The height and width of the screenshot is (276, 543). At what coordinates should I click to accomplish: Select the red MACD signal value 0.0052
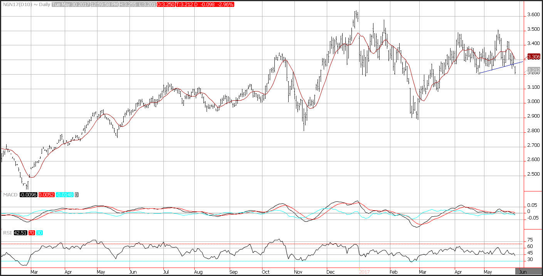(46, 195)
